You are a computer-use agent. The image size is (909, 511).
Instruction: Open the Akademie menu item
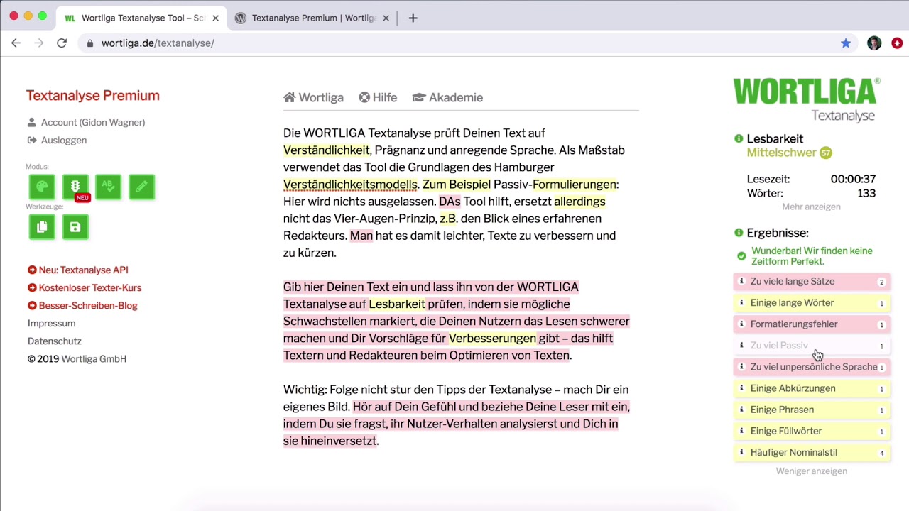point(447,97)
